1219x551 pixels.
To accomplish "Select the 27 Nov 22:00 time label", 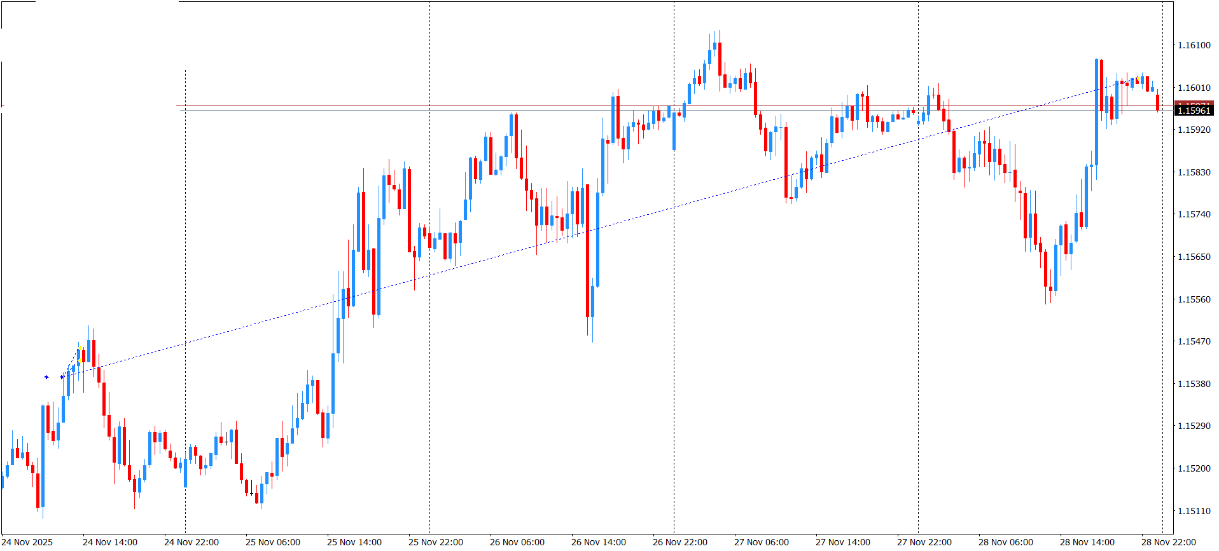I will click(x=924, y=542).
